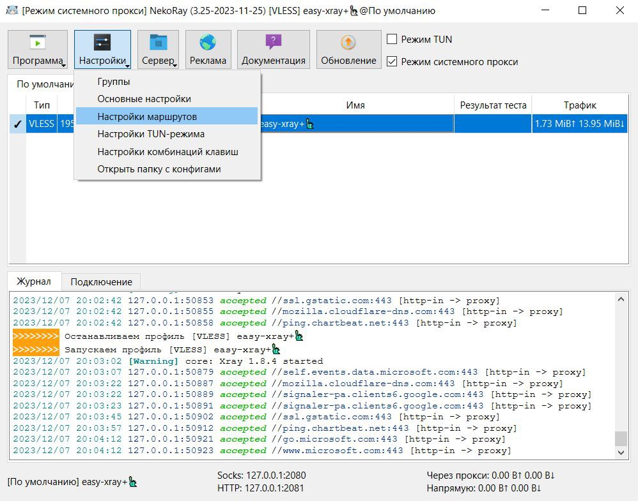Image resolution: width=638 pixels, height=501 pixels.
Task: Click the log scrollbar down arrow
Action: (x=621, y=452)
